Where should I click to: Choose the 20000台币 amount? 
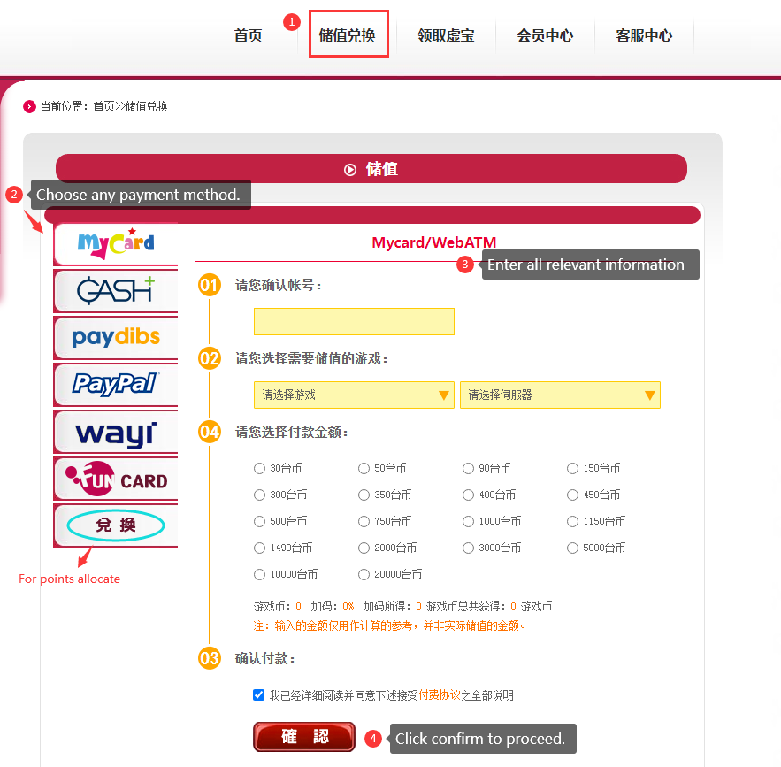[364, 574]
